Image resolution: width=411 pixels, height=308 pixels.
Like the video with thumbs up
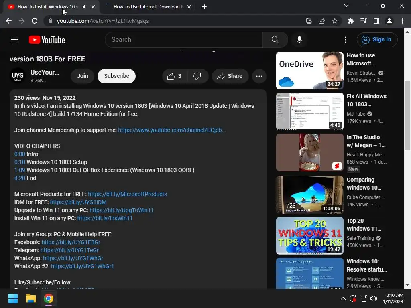point(175,76)
